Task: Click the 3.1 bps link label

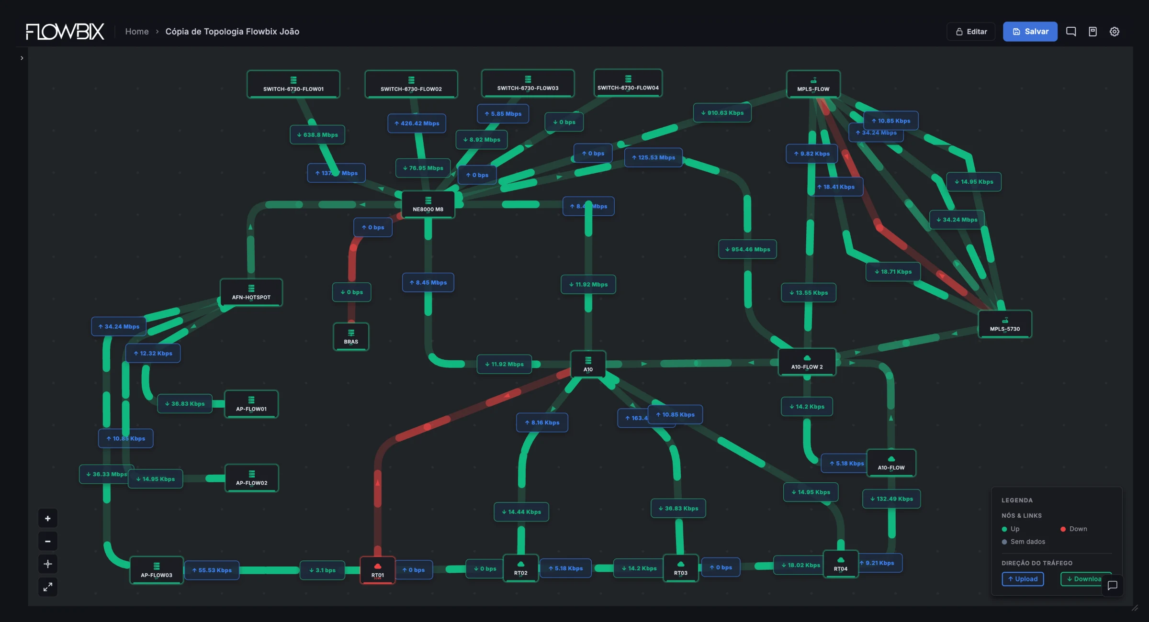Action: (323, 570)
